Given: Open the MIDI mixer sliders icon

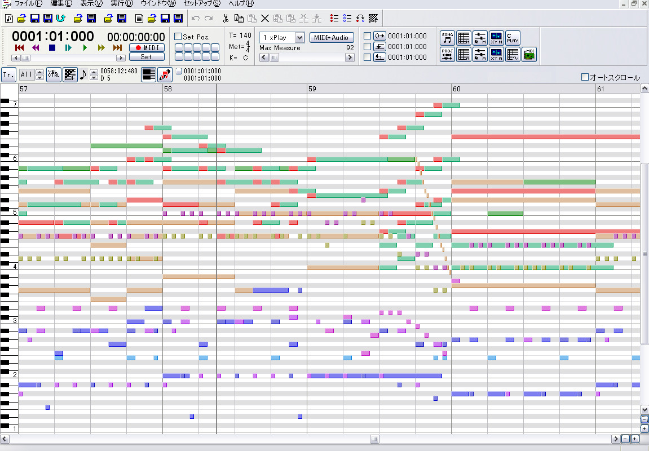Looking at the screenshot, I should (480, 38).
